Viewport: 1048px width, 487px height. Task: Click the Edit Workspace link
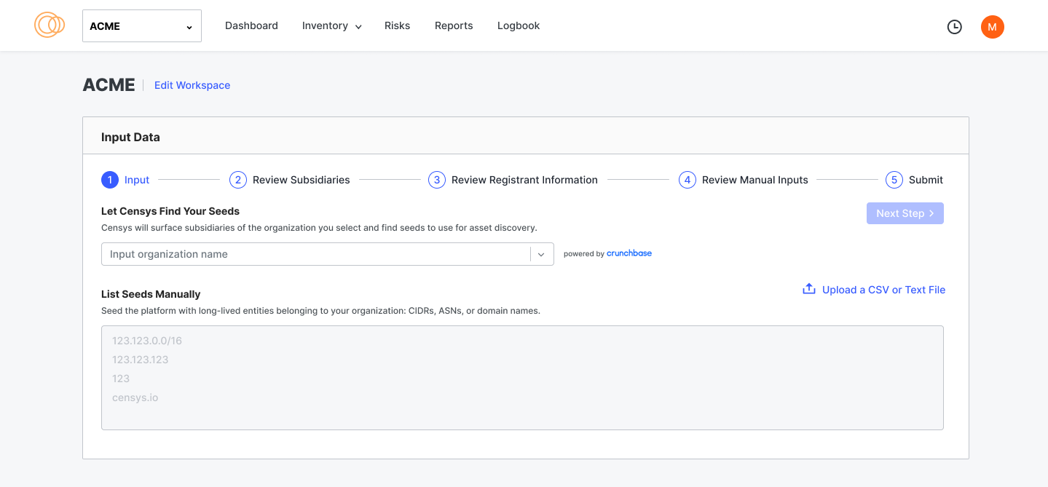192,85
